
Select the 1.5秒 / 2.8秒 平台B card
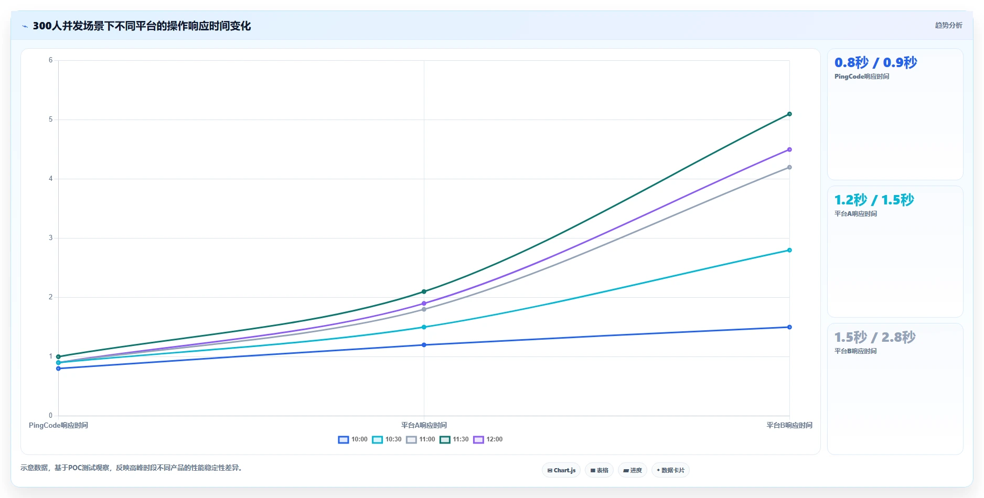895,389
